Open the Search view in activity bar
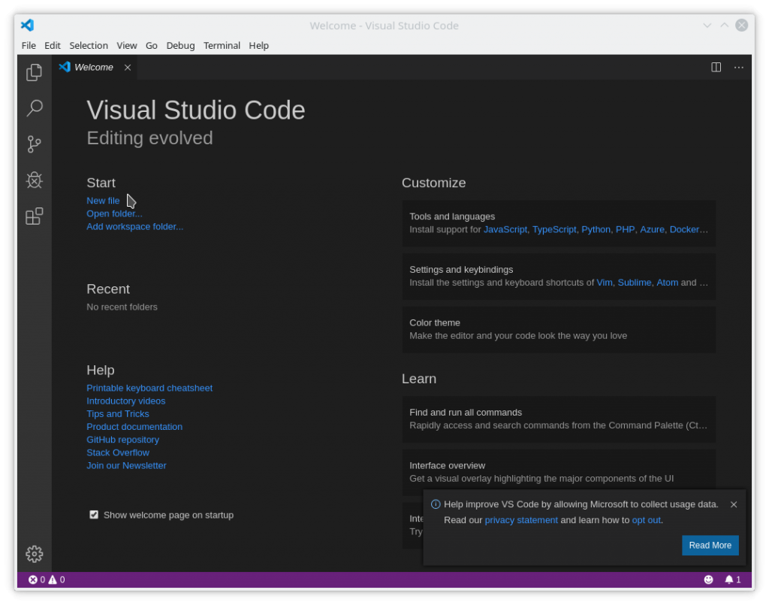This screenshot has width=769, height=605. 35,108
